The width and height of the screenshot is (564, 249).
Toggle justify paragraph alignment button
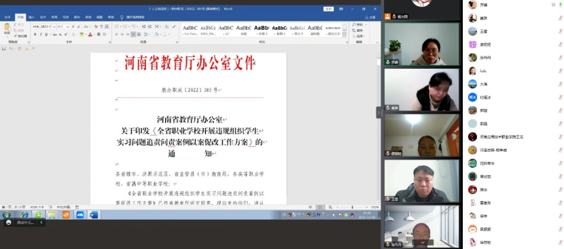133,35
